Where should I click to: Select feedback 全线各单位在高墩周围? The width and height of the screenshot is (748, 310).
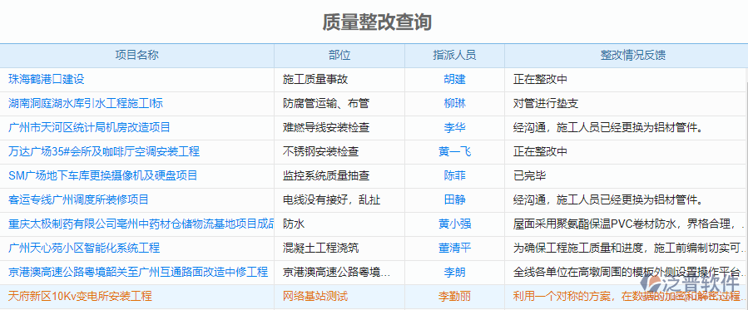[x=628, y=273]
